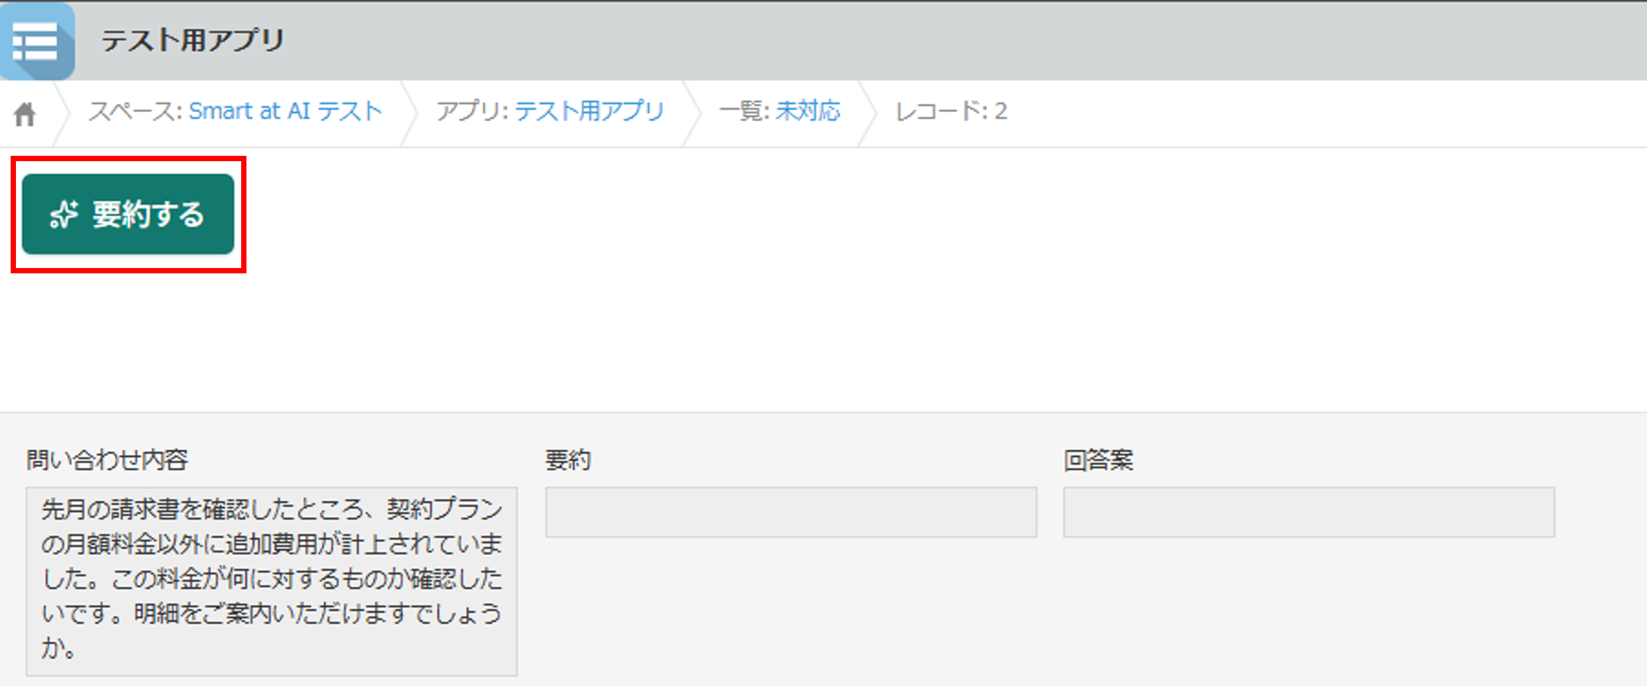
Task: Click the empty 要約 field
Action: click(791, 512)
